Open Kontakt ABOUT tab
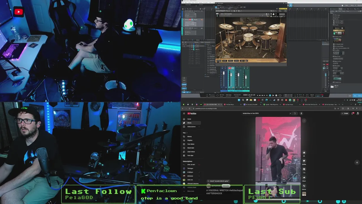This screenshot has width=362, height=204. point(242,61)
